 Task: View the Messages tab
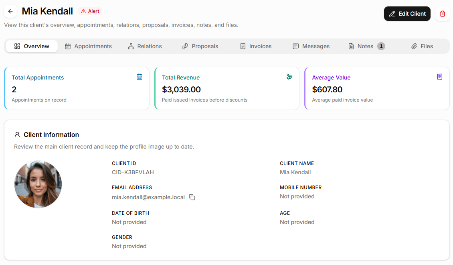click(311, 46)
